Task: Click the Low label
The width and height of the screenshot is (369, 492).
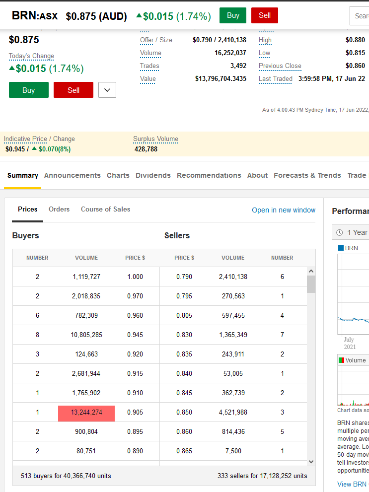Action: [264, 53]
